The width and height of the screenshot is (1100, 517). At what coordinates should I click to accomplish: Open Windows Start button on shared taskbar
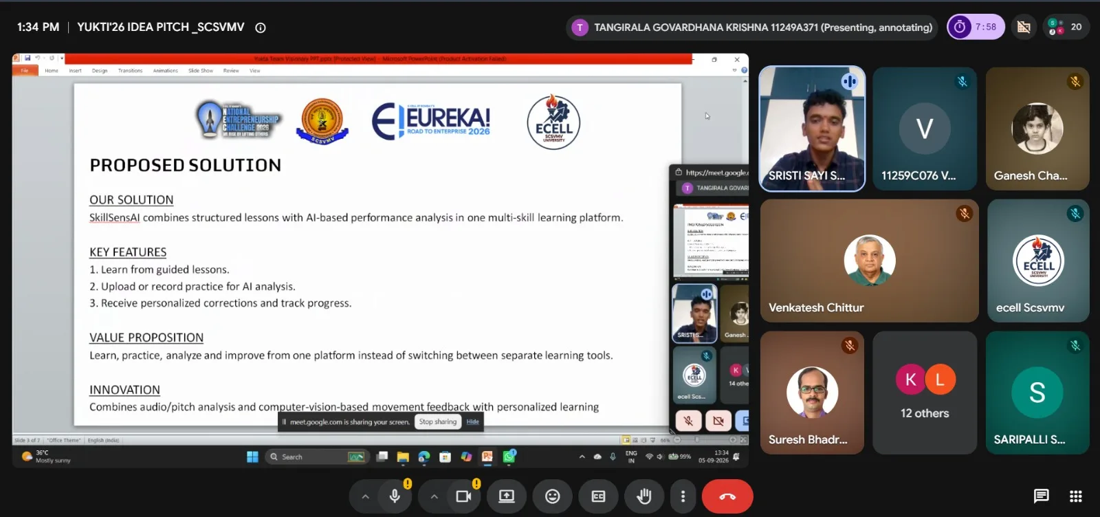(252, 456)
